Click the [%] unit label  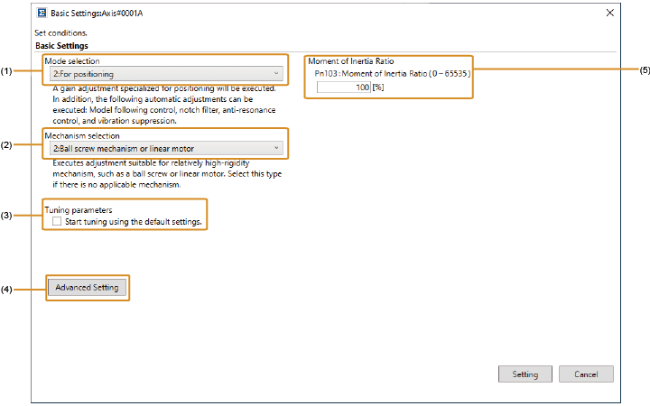coord(379,87)
